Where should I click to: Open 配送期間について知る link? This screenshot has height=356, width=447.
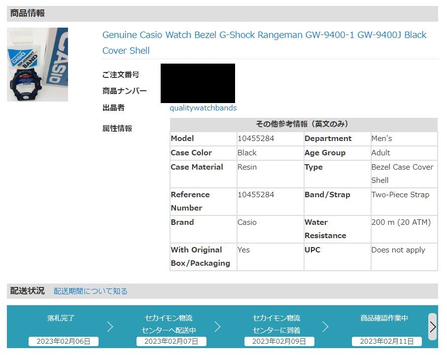pyautogui.click(x=90, y=291)
